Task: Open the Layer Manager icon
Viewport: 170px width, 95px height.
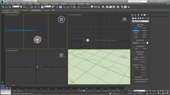Action: coord(103,7)
